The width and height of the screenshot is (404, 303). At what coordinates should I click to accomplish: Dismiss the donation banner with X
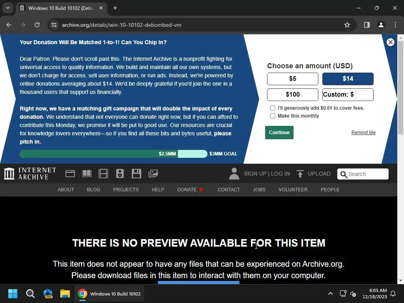pyautogui.click(x=390, y=42)
